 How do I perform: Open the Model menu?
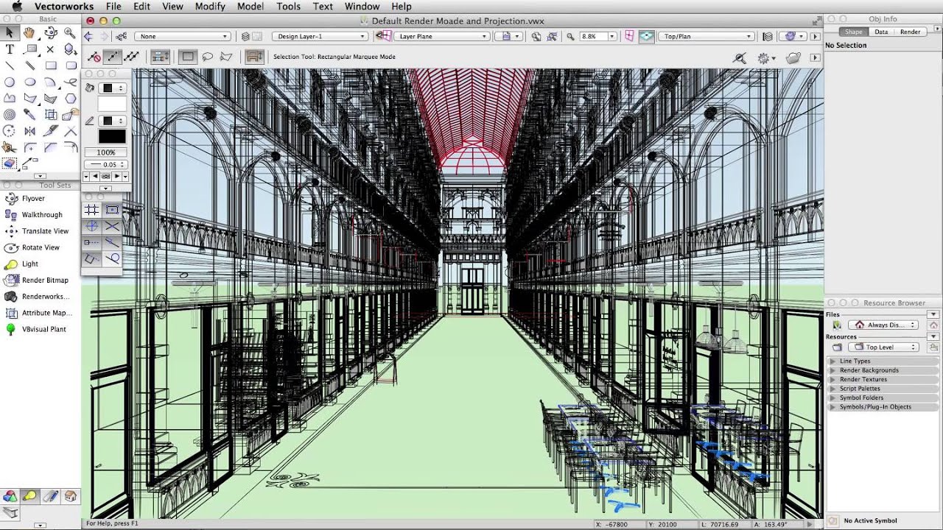tap(250, 7)
